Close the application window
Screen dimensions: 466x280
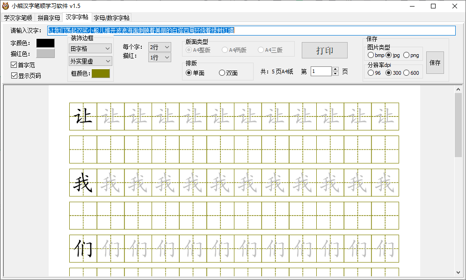(x=455, y=6)
